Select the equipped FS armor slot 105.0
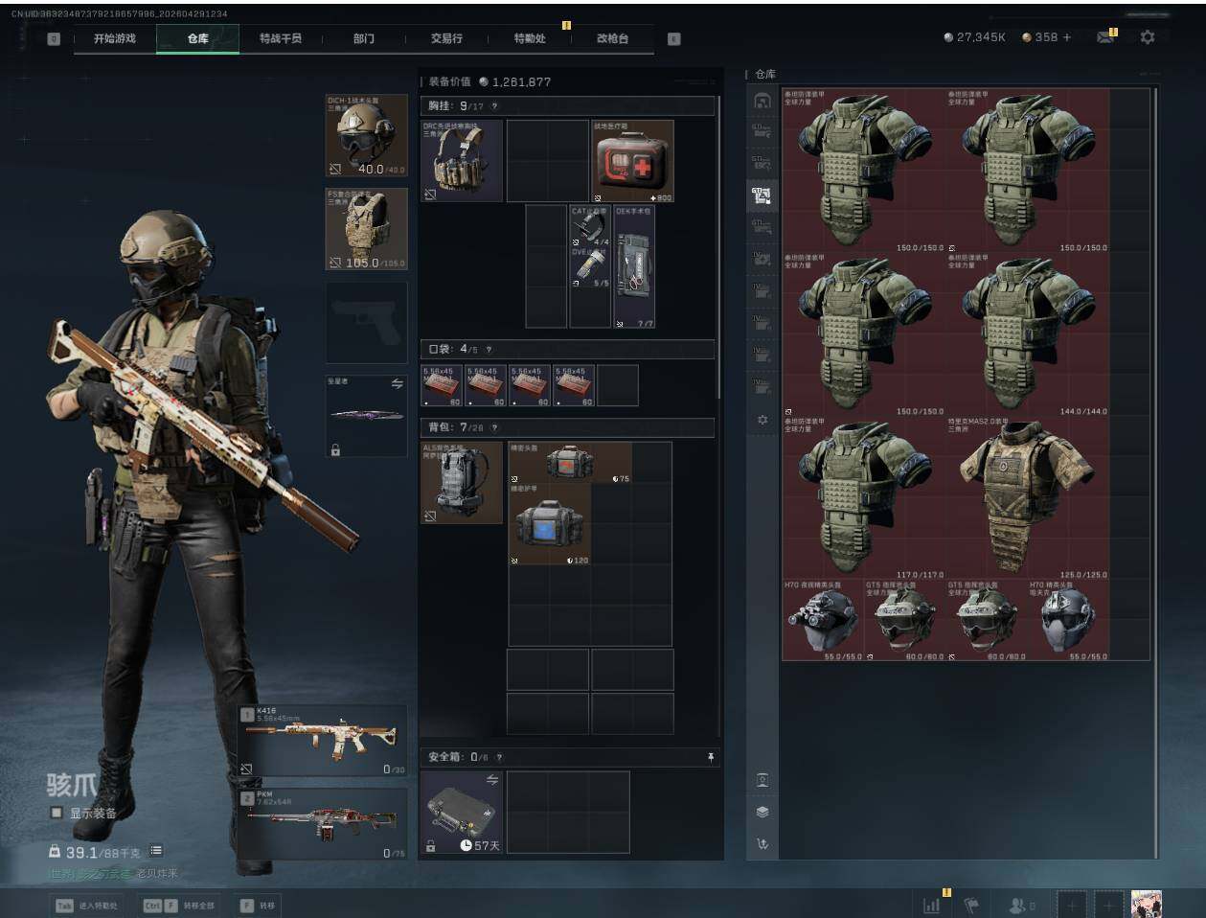Screen dimensions: 1206x918 (x=367, y=228)
